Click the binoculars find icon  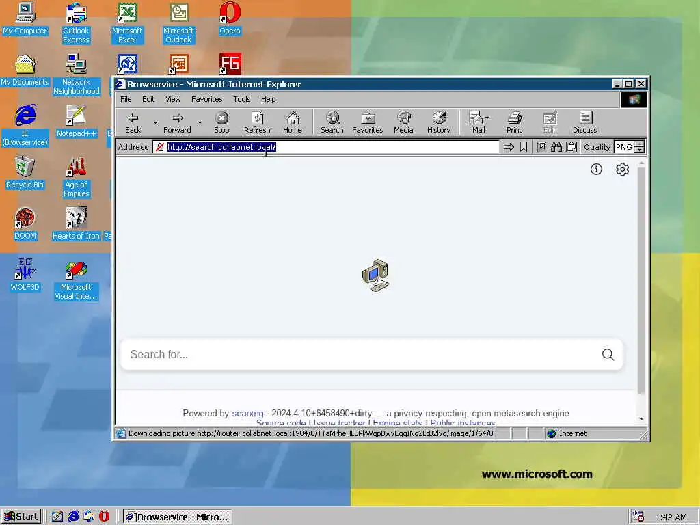coord(556,147)
